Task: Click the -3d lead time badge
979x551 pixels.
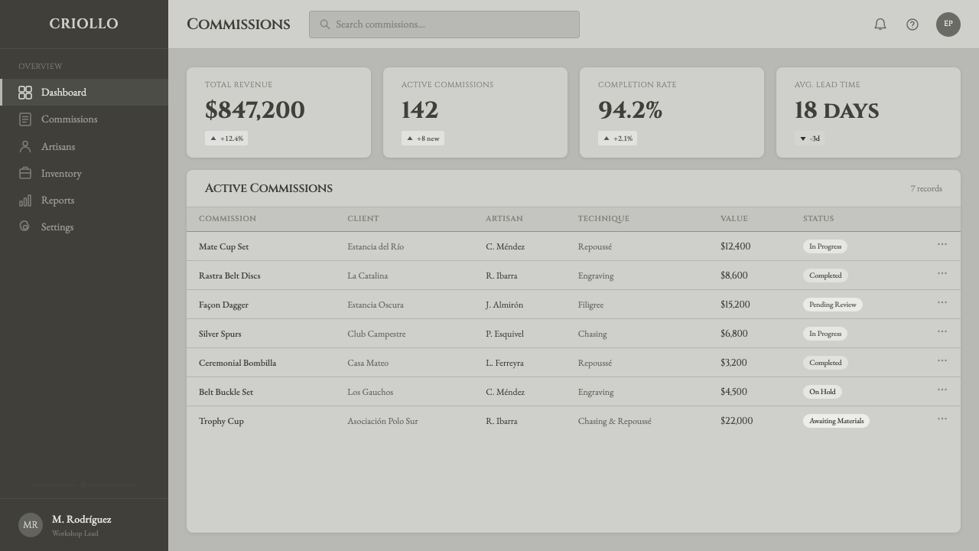Action: [x=810, y=139]
